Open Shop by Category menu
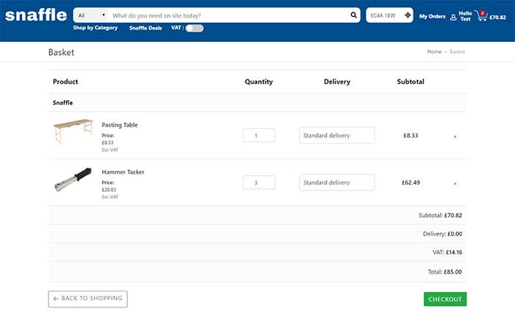 coord(95,28)
